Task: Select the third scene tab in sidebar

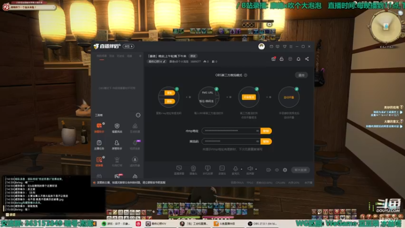Action: [x=120, y=56]
